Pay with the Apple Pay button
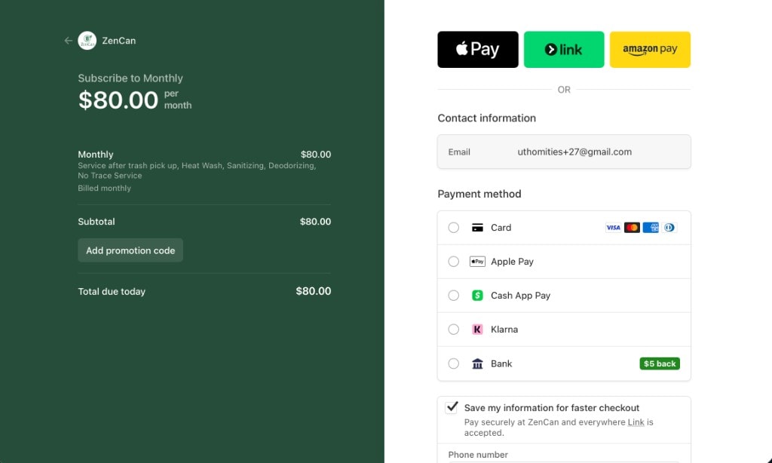Image resolution: width=772 pixels, height=463 pixels. point(477,49)
